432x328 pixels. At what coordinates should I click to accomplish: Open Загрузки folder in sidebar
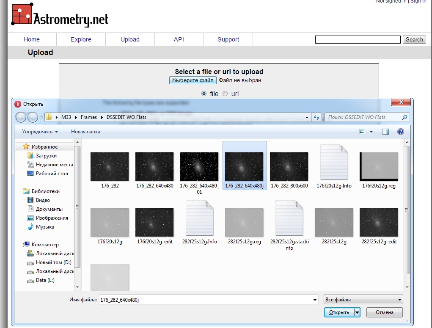pyautogui.click(x=46, y=156)
